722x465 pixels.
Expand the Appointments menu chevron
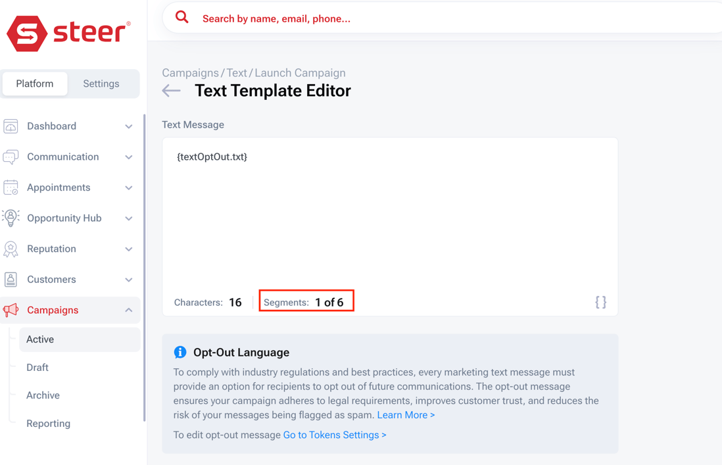[x=129, y=188]
